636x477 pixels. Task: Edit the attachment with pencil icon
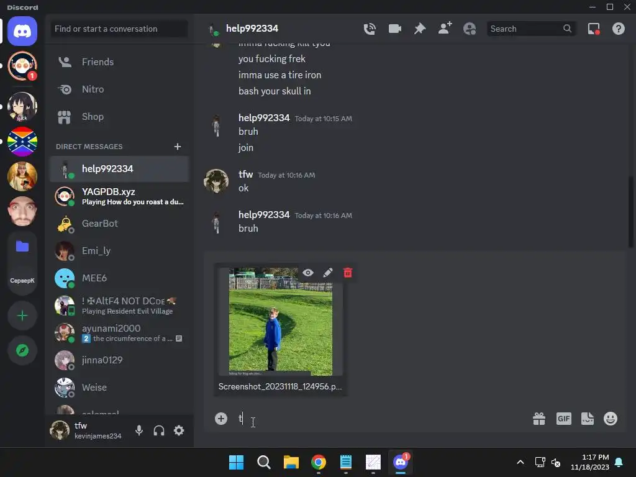[x=328, y=273]
